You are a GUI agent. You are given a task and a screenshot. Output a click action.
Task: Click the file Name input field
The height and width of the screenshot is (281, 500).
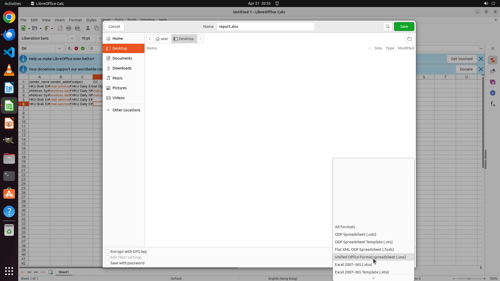pyautogui.click(x=266, y=27)
